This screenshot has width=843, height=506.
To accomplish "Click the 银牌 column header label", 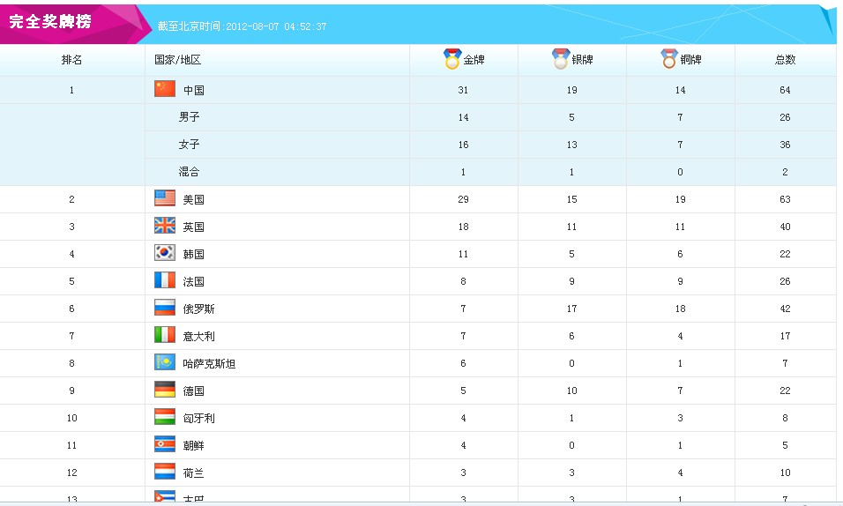I will (582, 60).
